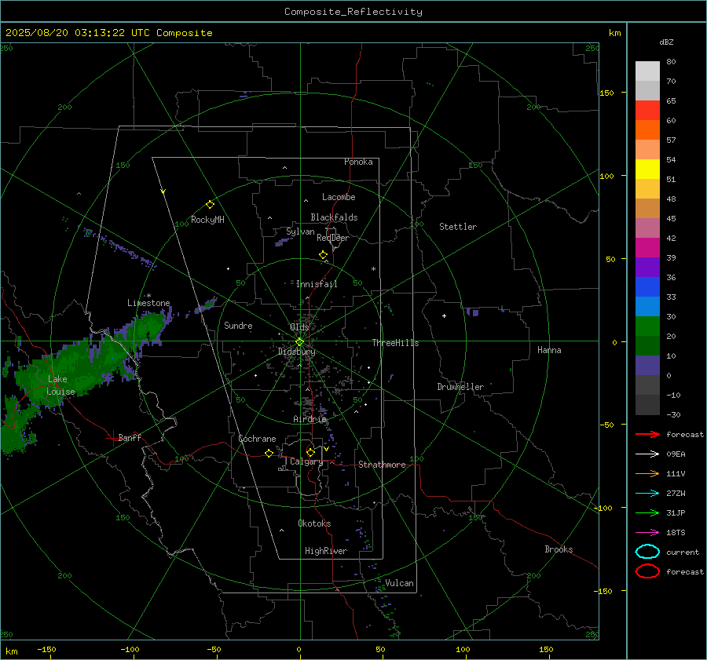This screenshot has width=707, height=660.
Task: Click the Brooks label
Action: coord(559,549)
